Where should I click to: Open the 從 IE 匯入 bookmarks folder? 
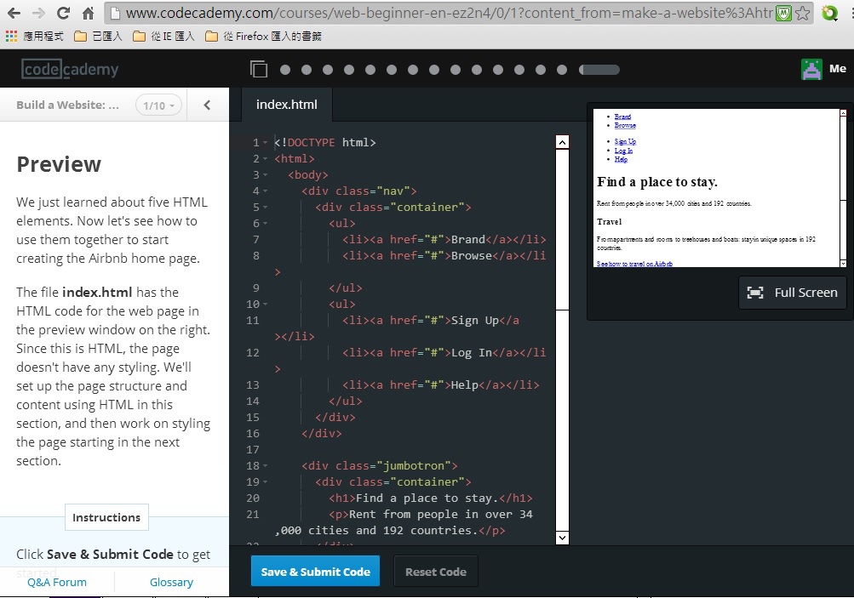tap(164, 37)
